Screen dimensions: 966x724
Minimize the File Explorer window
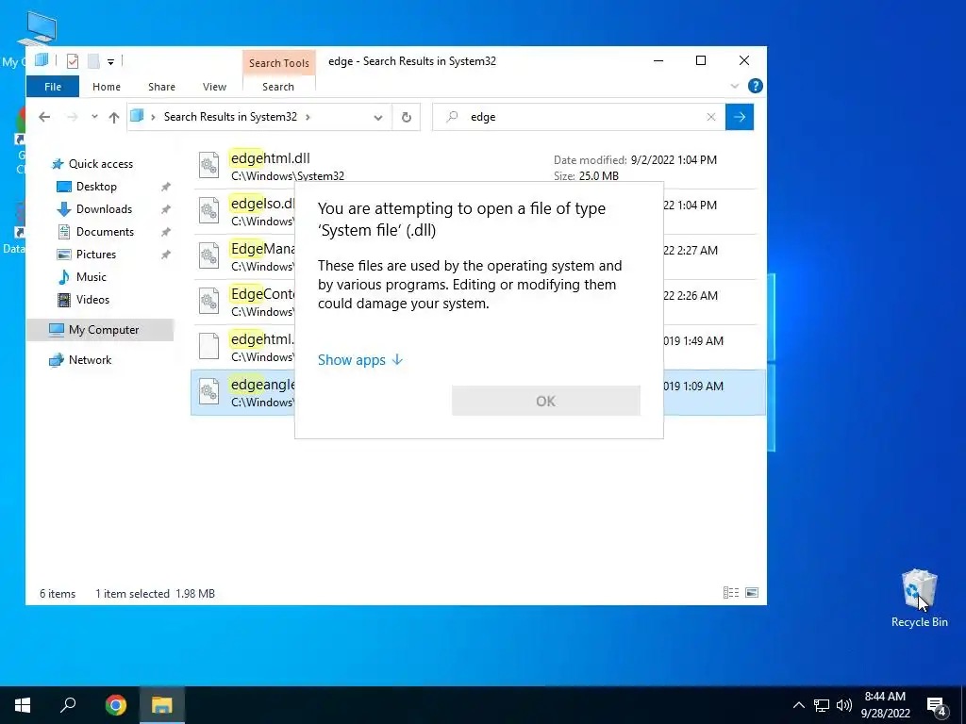[658, 60]
